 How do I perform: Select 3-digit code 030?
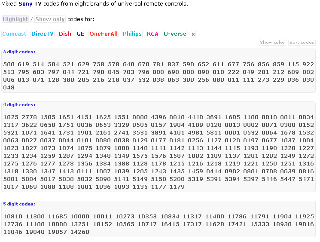(308, 80)
